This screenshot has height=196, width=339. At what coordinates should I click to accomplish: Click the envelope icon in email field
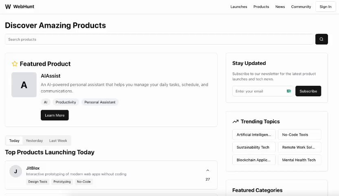(288, 91)
